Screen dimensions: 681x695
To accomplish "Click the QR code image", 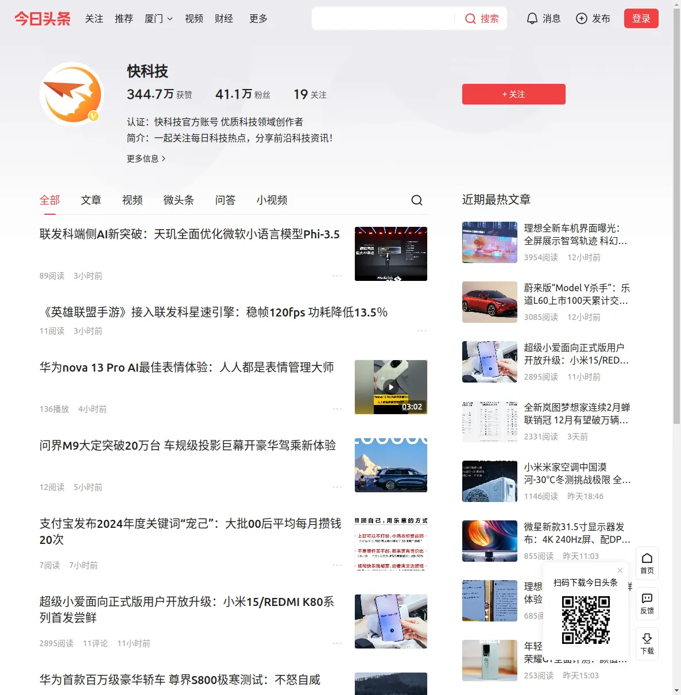I will point(586,620).
